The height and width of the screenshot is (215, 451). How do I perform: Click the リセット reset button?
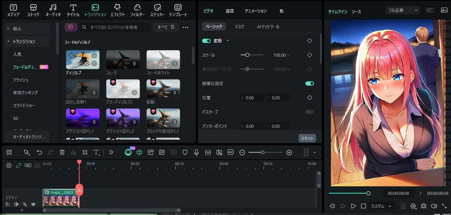(x=307, y=138)
